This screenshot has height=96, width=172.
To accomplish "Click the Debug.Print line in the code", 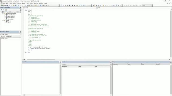I will 40,49.
